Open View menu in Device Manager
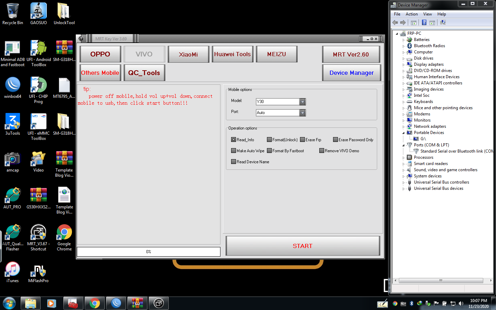The width and height of the screenshot is (496, 310). (x=427, y=14)
